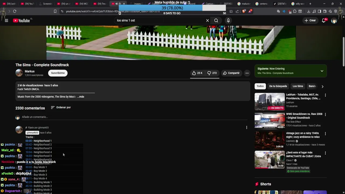
Task: Click the 2330 comentarios heading
Action: pos(30,108)
